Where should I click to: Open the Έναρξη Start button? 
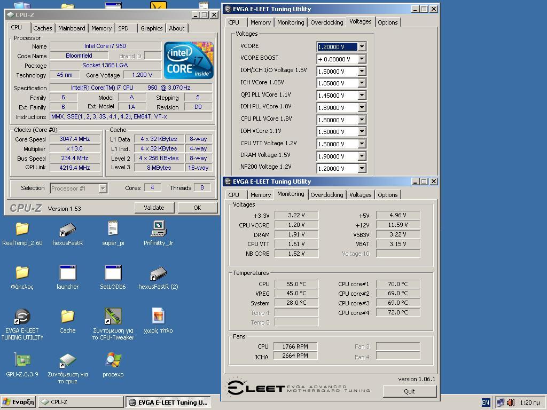(18, 402)
